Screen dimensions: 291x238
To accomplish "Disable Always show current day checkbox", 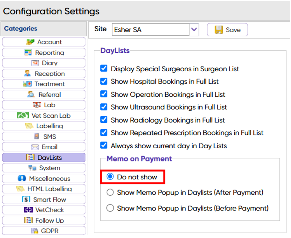I will [104, 145].
